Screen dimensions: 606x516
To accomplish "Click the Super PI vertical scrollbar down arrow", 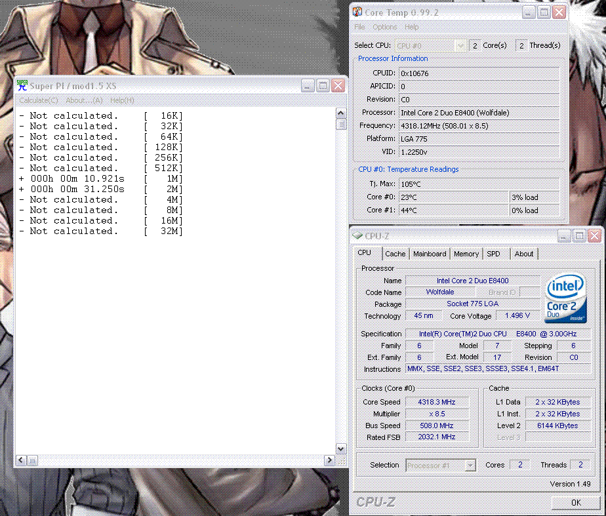I will [341, 449].
